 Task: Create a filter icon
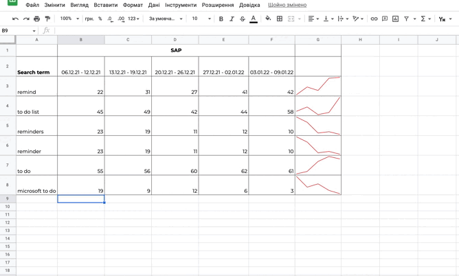(x=406, y=19)
